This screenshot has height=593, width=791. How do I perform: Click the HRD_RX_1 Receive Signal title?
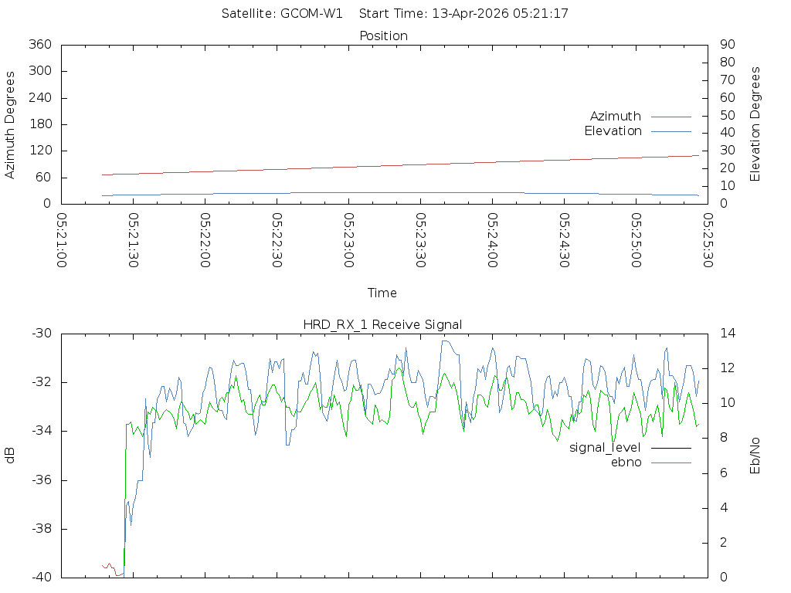[x=383, y=324]
